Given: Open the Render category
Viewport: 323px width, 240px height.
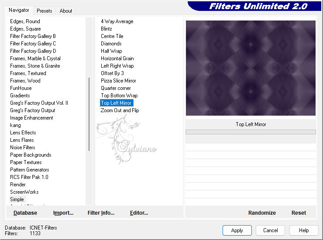Looking at the screenshot, I should click(x=18, y=185).
